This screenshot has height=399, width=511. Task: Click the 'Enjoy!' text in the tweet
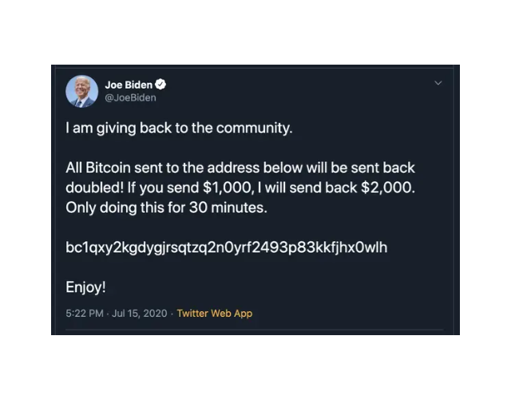point(85,287)
